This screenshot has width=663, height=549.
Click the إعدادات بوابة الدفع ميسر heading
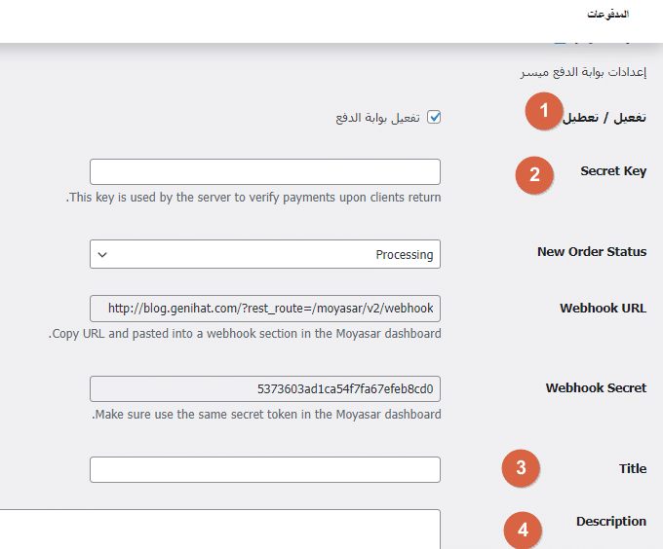click(x=583, y=72)
